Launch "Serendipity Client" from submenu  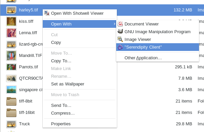click(158, 47)
